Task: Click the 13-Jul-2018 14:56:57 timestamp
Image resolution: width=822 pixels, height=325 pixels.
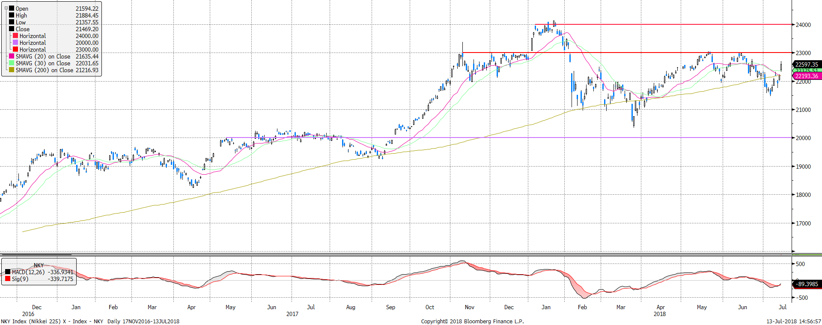Action: tap(793, 321)
